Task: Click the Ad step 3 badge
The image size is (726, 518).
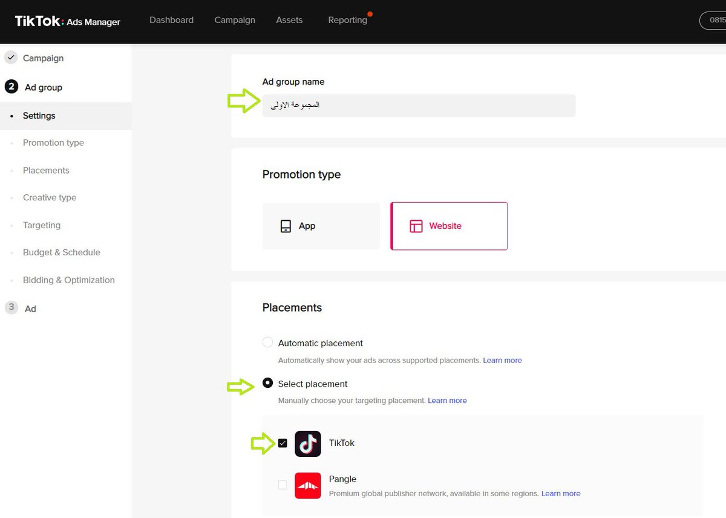Action: (11, 307)
